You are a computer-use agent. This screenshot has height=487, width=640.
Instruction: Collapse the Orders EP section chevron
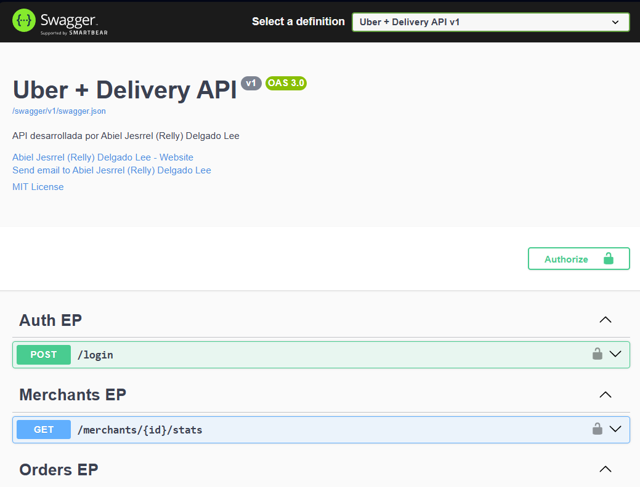point(606,469)
